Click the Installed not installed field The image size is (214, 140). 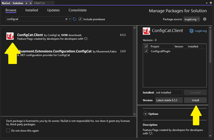(x=169, y=92)
